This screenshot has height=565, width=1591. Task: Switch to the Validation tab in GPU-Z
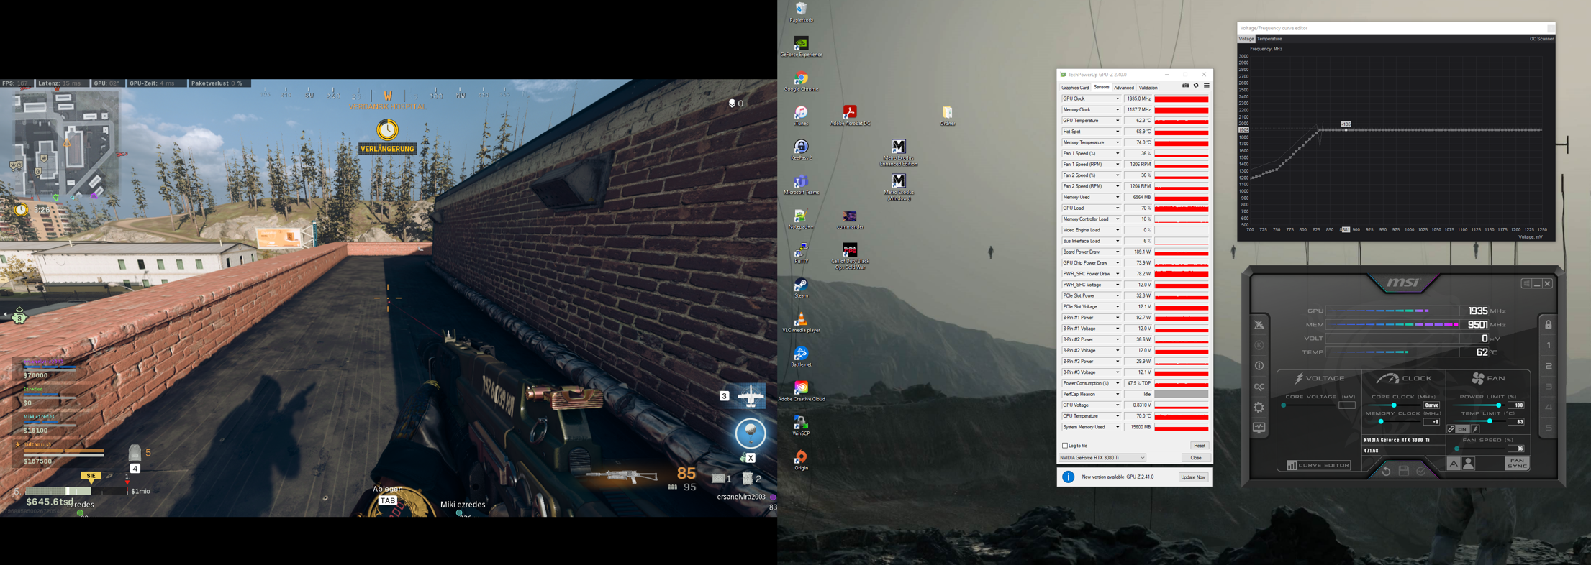tap(1148, 88)
